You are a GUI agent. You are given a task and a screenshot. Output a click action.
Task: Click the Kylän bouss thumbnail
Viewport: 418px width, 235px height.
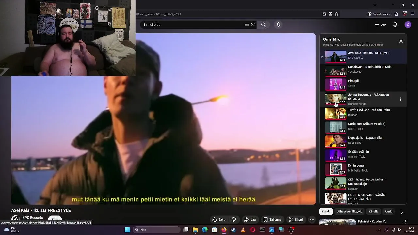(x=335, y=169)
